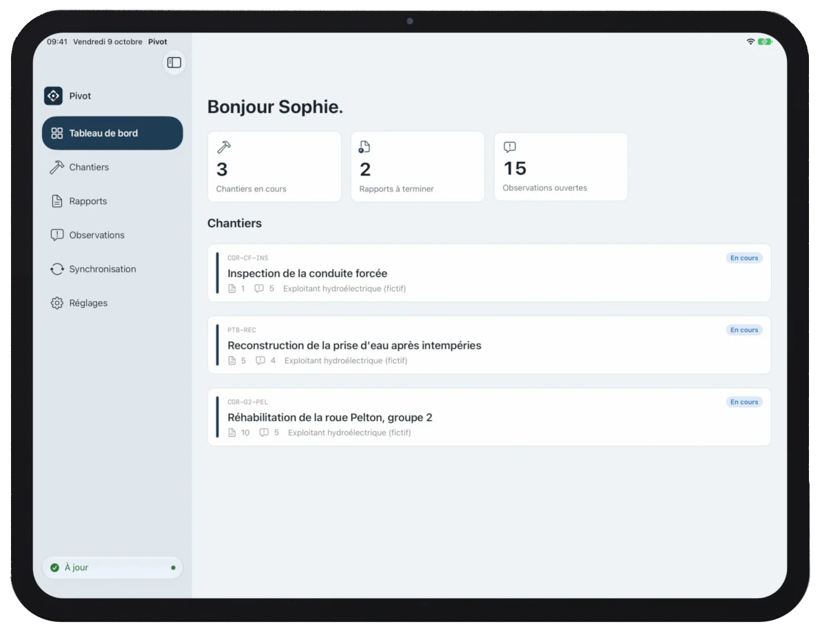This screenshot has height=631, width=820.
Task: Click the CGR-G2-PEL code label
Action: [x=248, y=402]
